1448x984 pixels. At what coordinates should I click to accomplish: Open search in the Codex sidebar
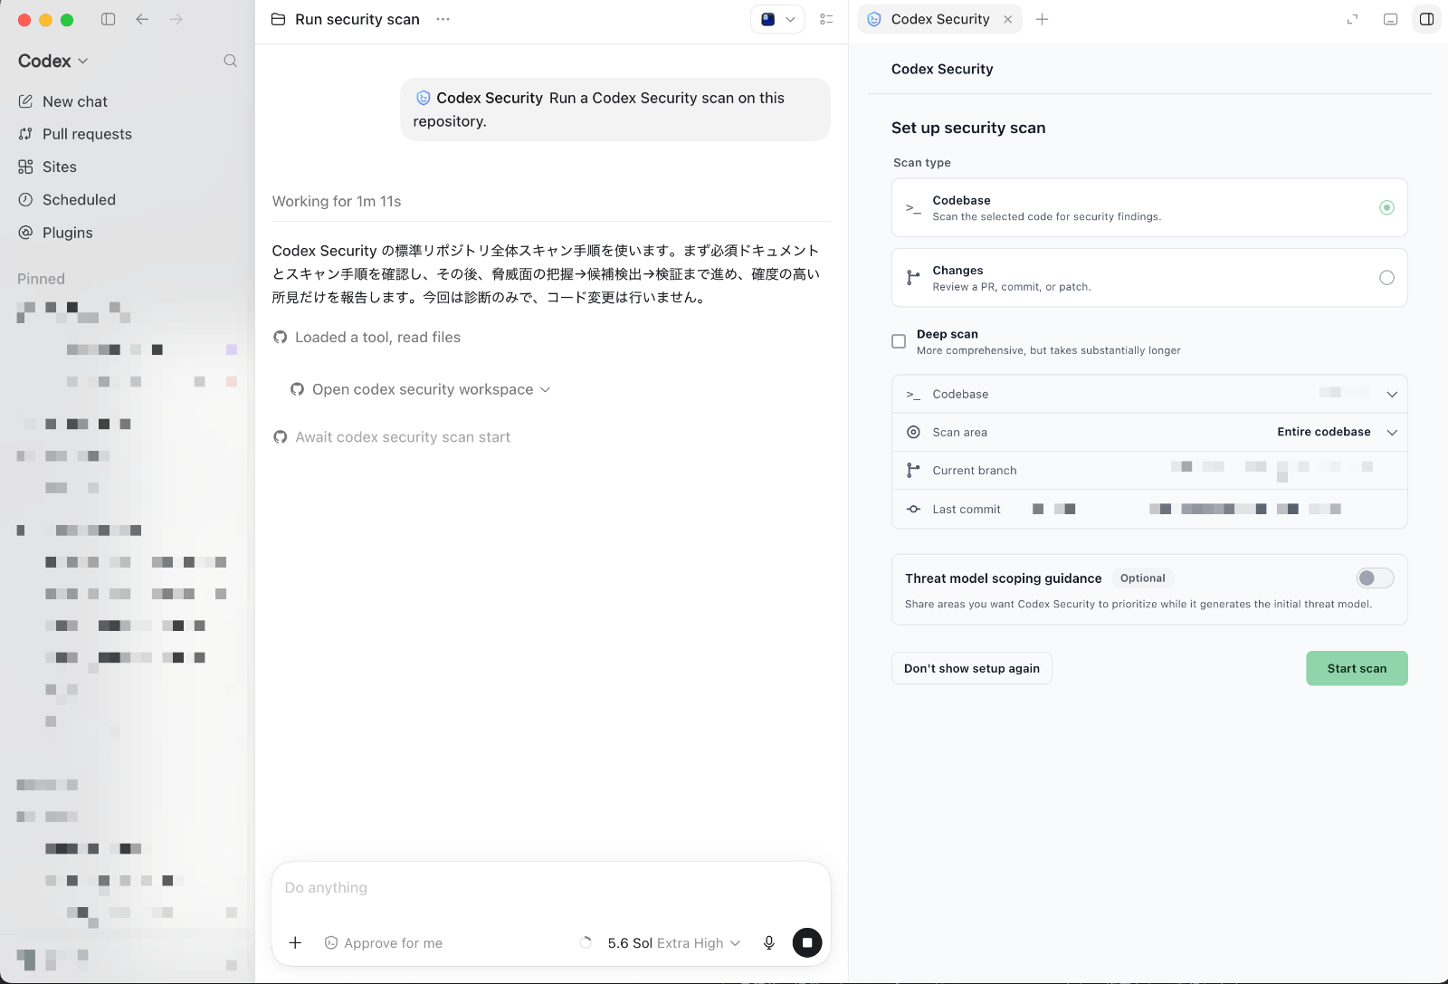tap(231, 61)
